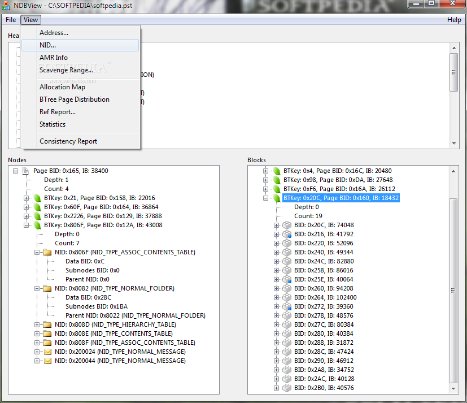Click block icon of BID 0x20C

point(287,225)
